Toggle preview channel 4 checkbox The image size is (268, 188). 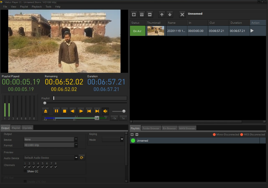tap(38, 167)
